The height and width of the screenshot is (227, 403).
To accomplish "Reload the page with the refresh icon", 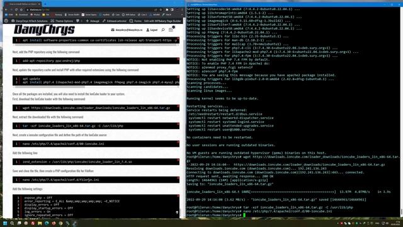I will pyautogui.click(x=16, y=10).
